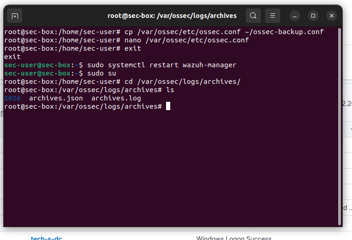Open the terminal search tool
Image resolution: width=352 pixels, height=240 pixels.
253,16
